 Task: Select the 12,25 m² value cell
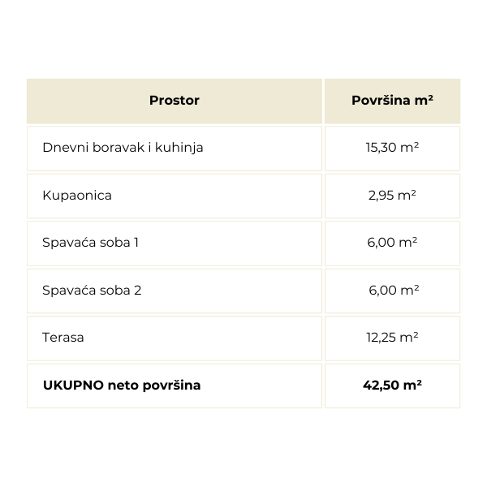tap(392, 338)
